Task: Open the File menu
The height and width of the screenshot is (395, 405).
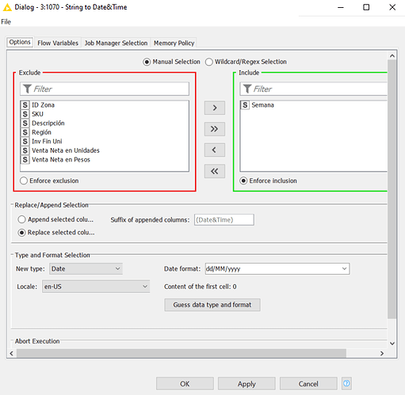Action: tap(6, 21)
